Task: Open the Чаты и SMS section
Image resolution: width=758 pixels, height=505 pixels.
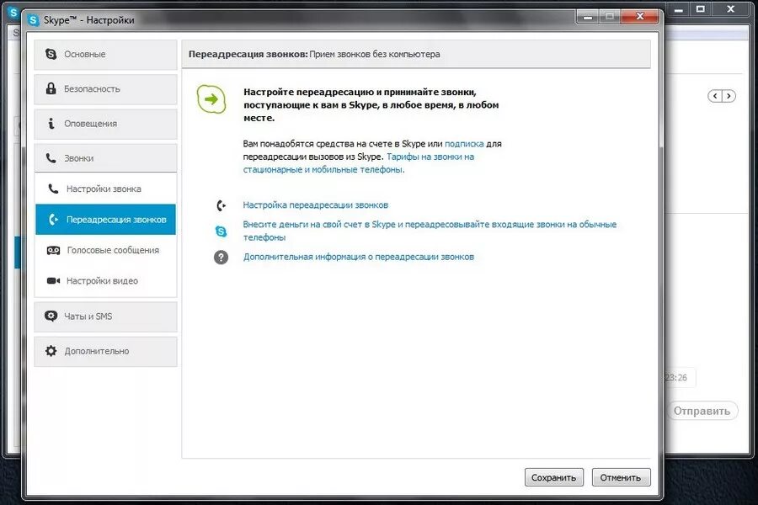Action: [x=105, y=316]
